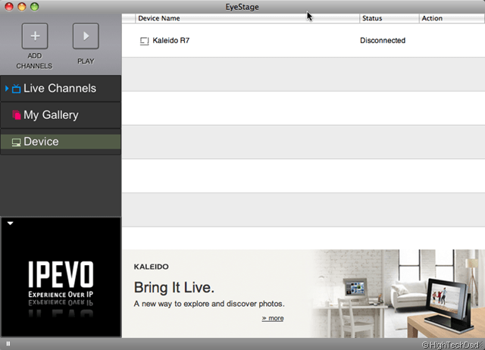Click the Add Channels plus icon
Screen dimensions: 485x350
click(x=34, y=36)
